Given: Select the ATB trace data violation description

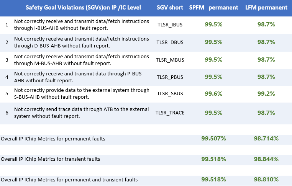Looking at the screenshot, I should point(81,113).
